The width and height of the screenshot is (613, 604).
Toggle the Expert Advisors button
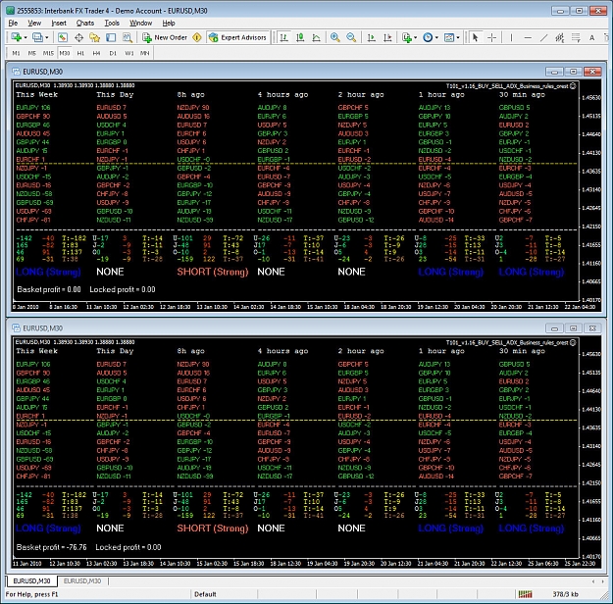(237, 37)
